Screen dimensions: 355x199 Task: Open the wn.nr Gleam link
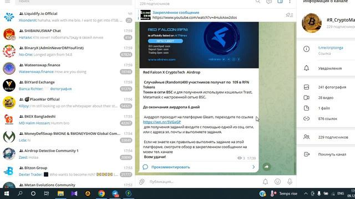(162, 122)
